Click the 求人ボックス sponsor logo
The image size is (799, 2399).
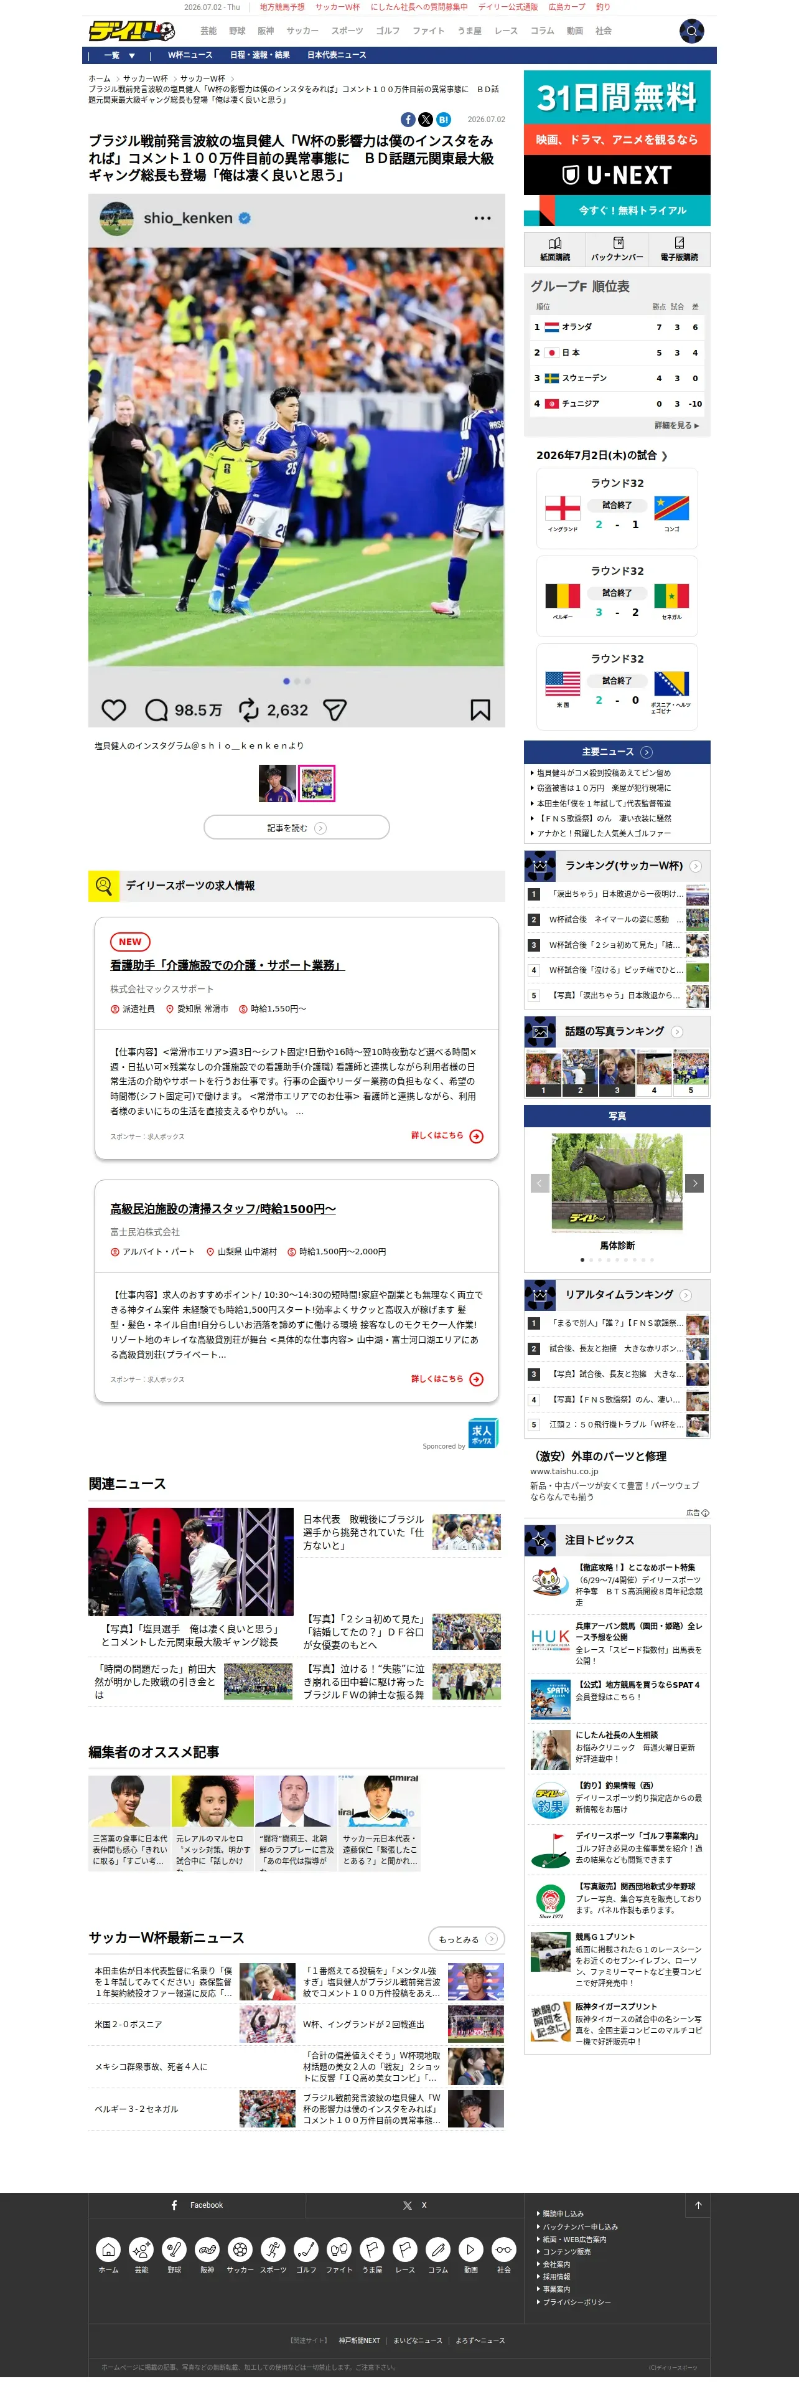[483, 1432]
